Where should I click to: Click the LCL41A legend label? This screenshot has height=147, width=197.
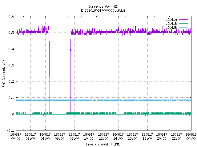171,20
